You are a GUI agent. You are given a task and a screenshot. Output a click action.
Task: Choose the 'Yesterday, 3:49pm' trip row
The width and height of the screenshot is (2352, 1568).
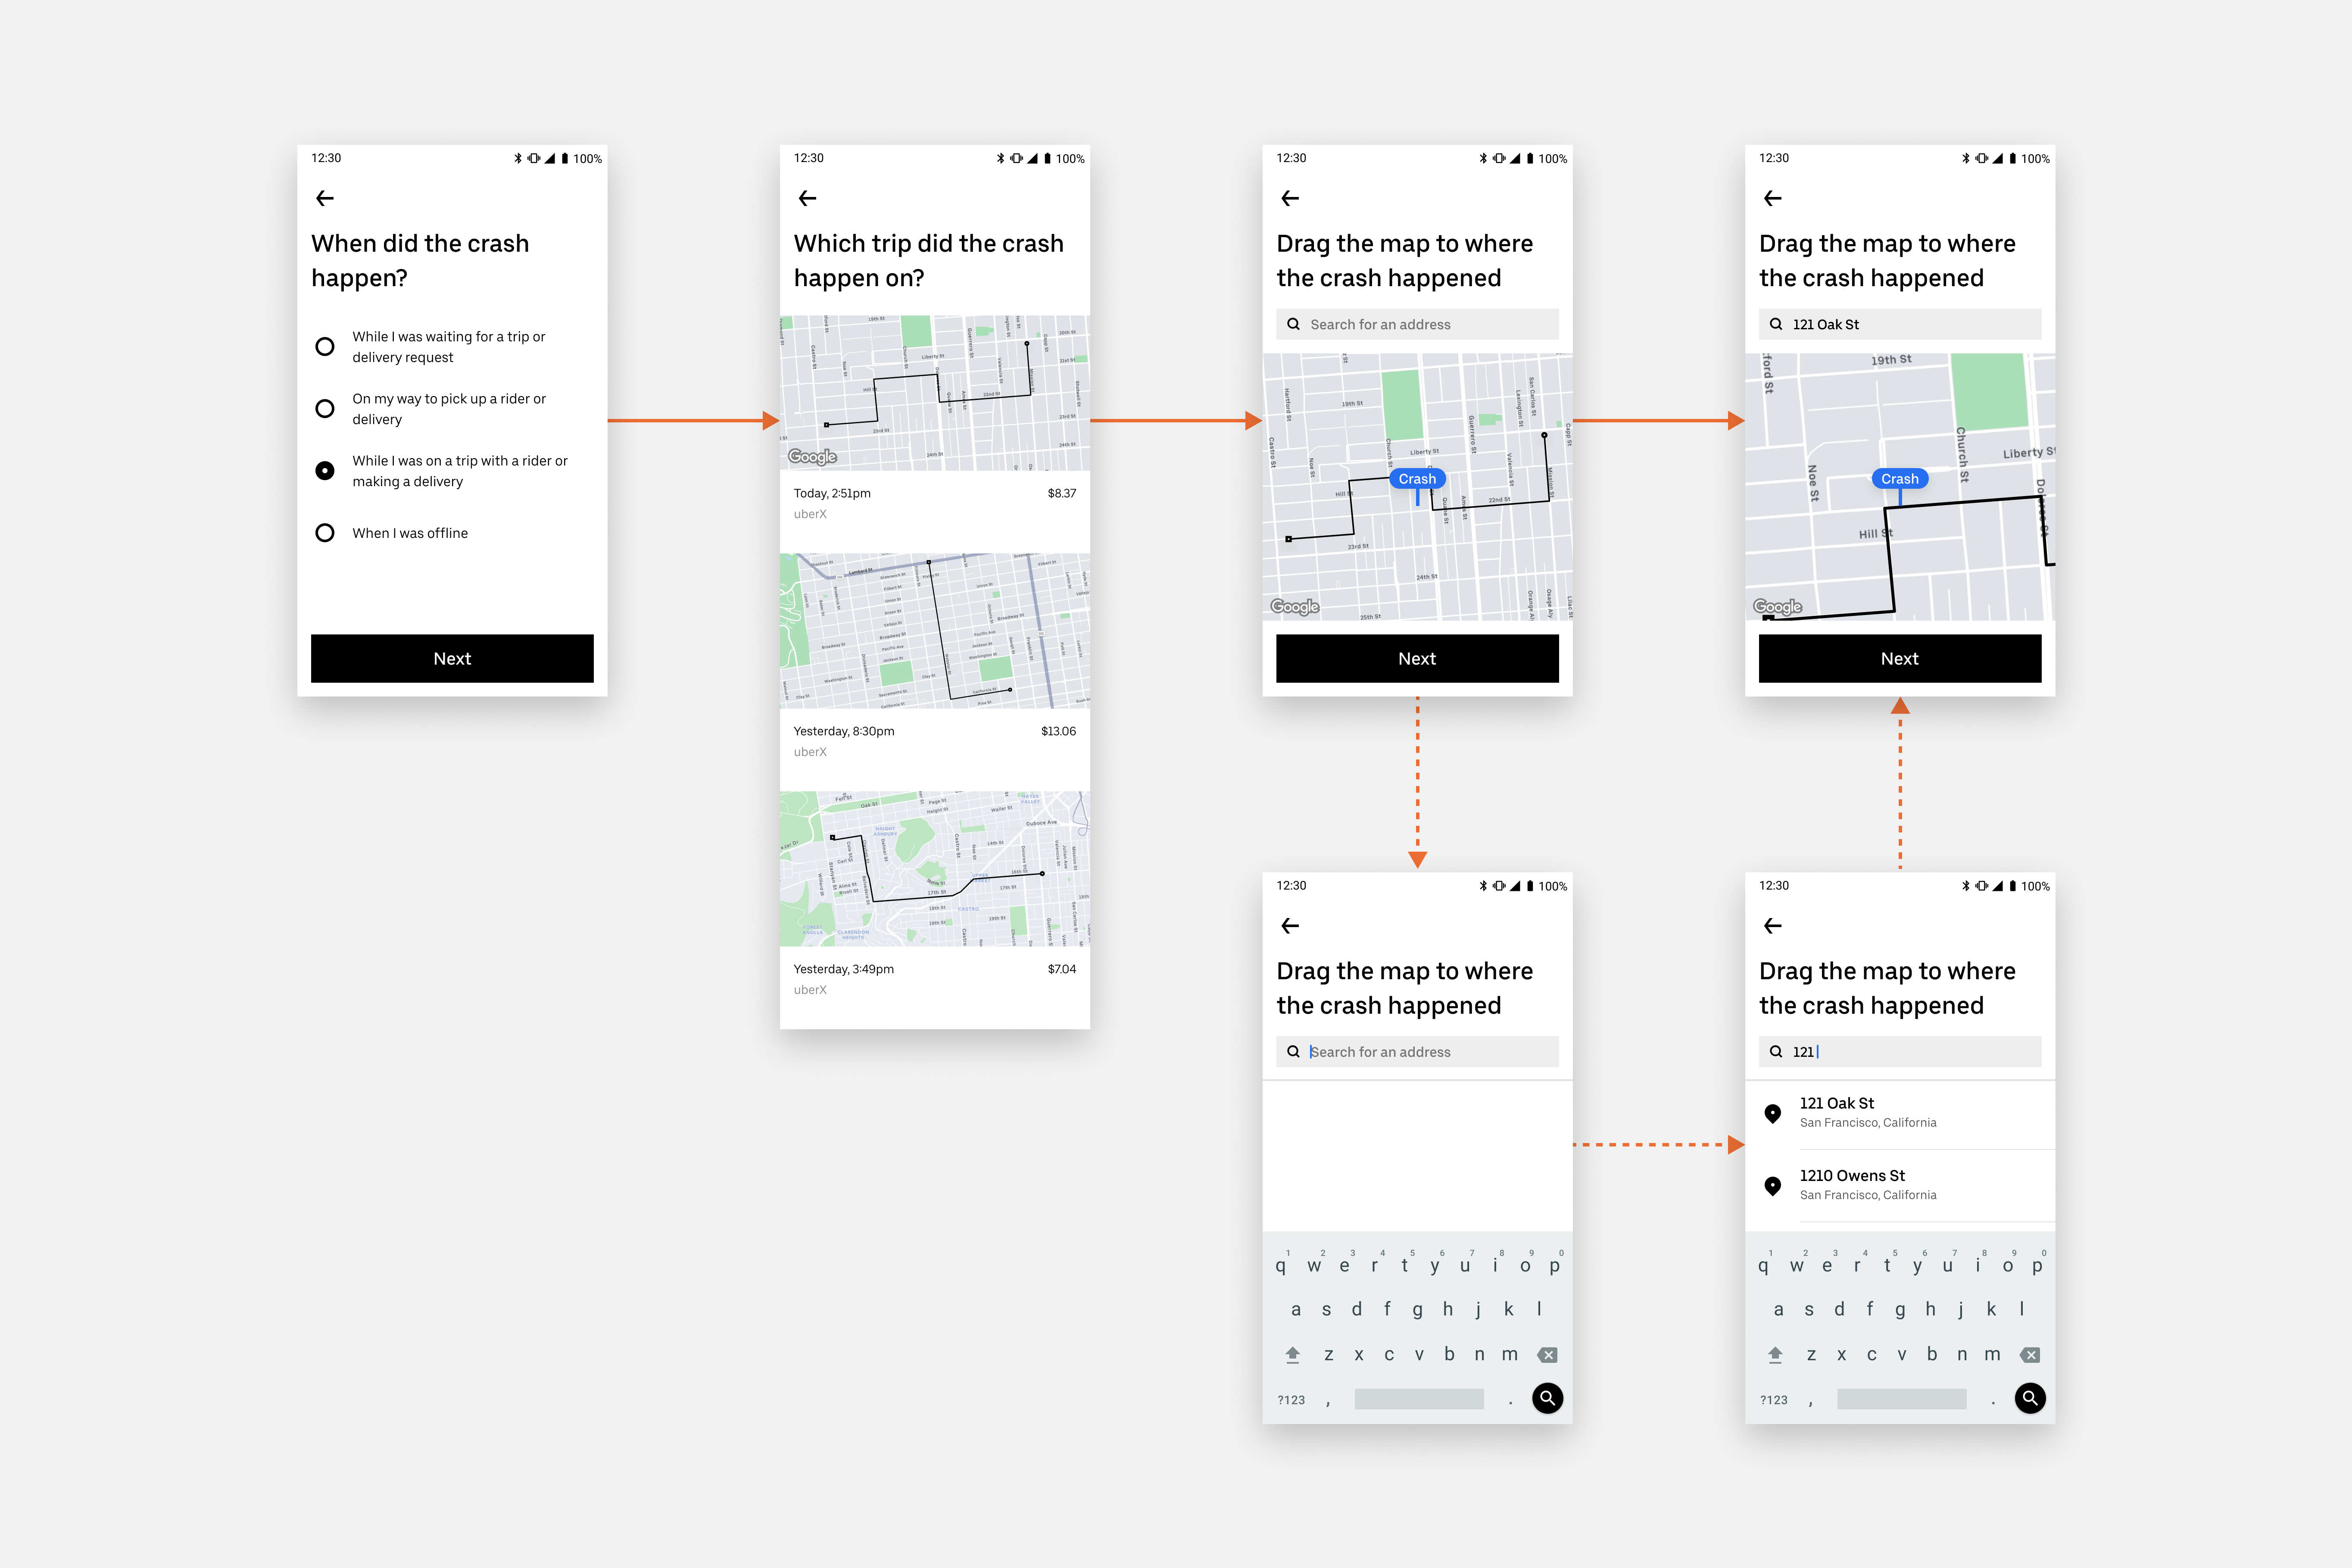coord(935,979)
